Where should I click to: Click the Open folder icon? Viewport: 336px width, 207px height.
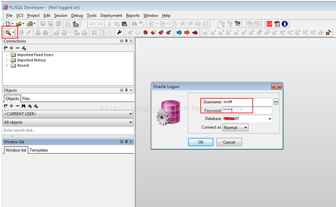point(19,24)
